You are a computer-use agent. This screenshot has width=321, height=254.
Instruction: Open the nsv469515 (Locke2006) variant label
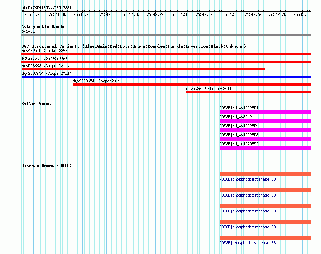click(x=44, y=51)
